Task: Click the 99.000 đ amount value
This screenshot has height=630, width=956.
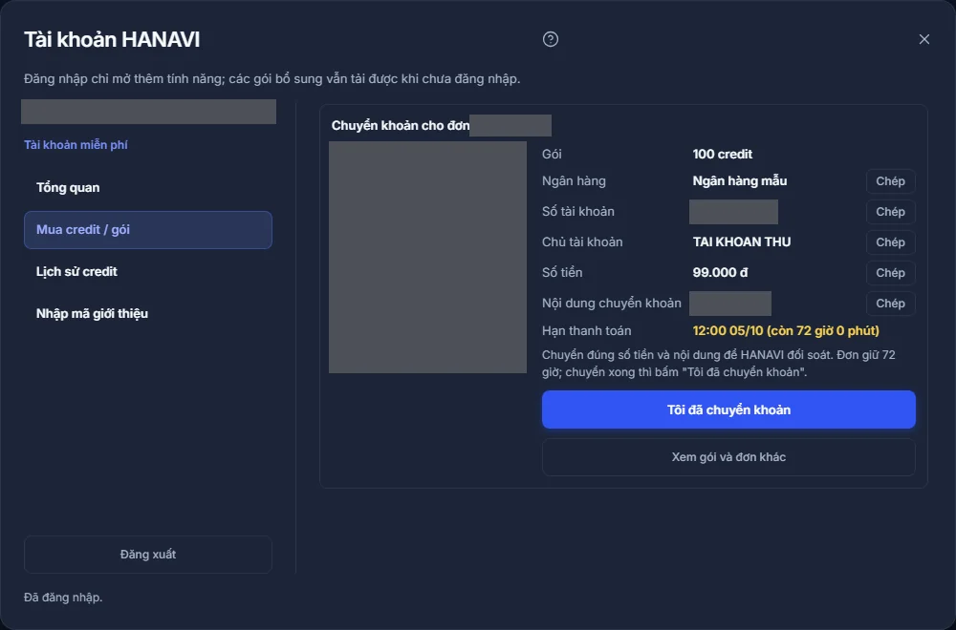Action: click(720, 272)
